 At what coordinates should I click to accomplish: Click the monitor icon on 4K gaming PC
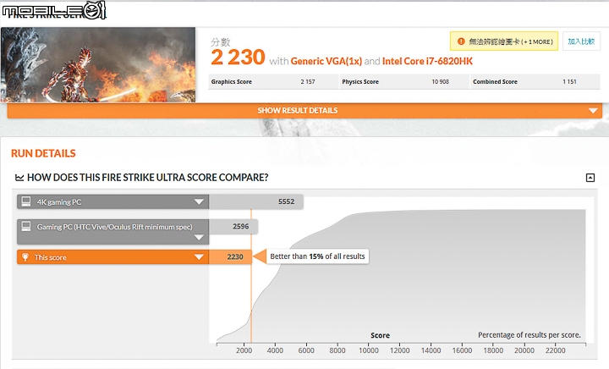coord(26,201)
